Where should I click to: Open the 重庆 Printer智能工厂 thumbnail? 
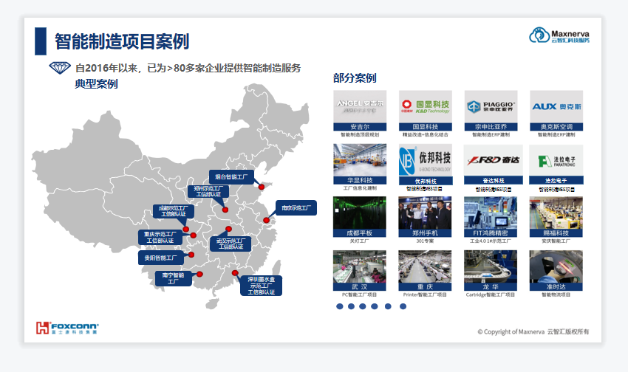click(425, 270)
